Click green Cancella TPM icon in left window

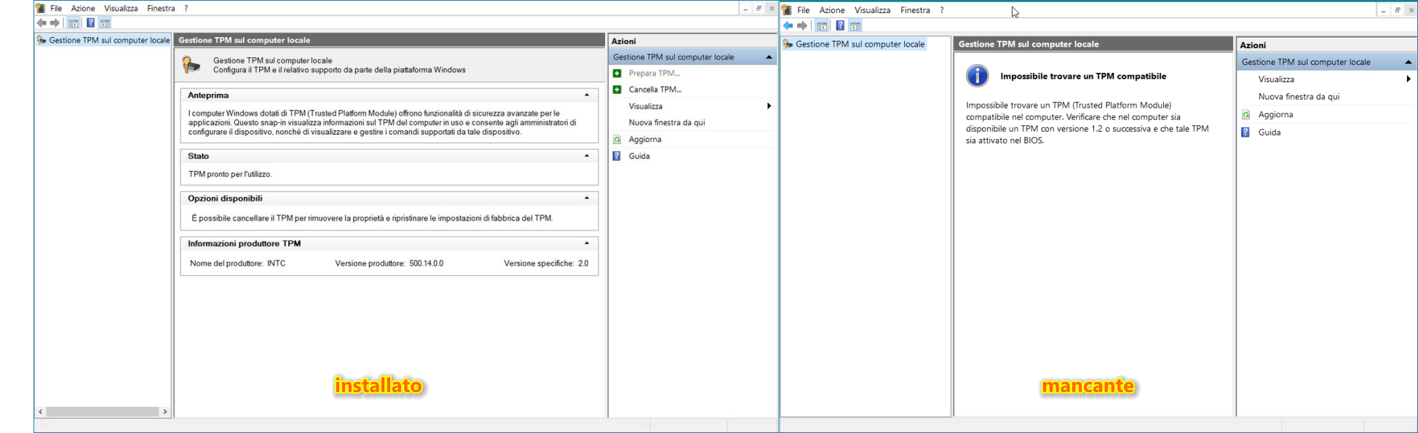click(617, 90)
